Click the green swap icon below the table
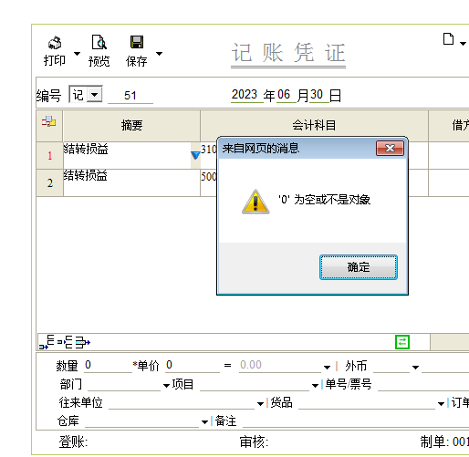This screenshot has height=457, width=469. (x=402, y=342)
